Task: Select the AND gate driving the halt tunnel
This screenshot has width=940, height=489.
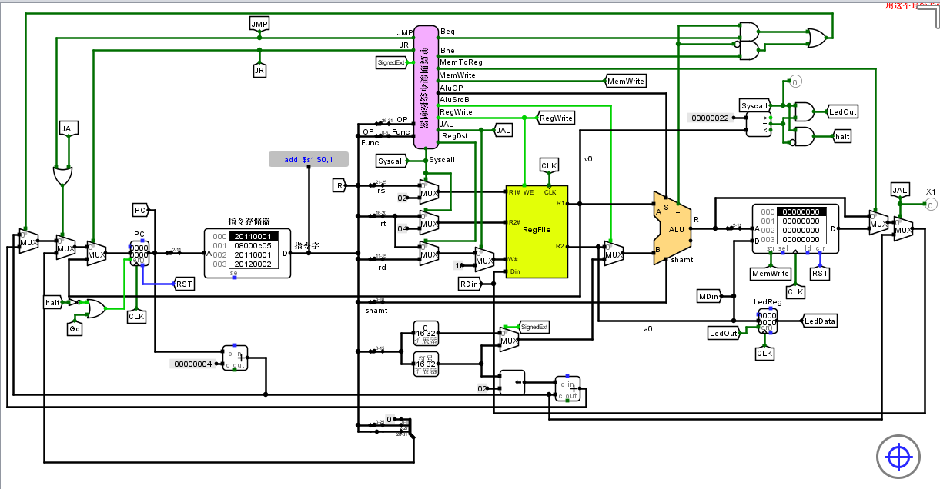Action: [x=802, y=137]
